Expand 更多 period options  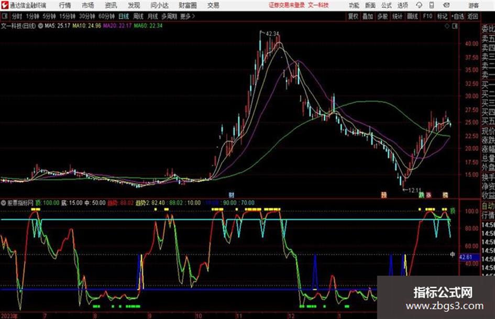point(188,16)
